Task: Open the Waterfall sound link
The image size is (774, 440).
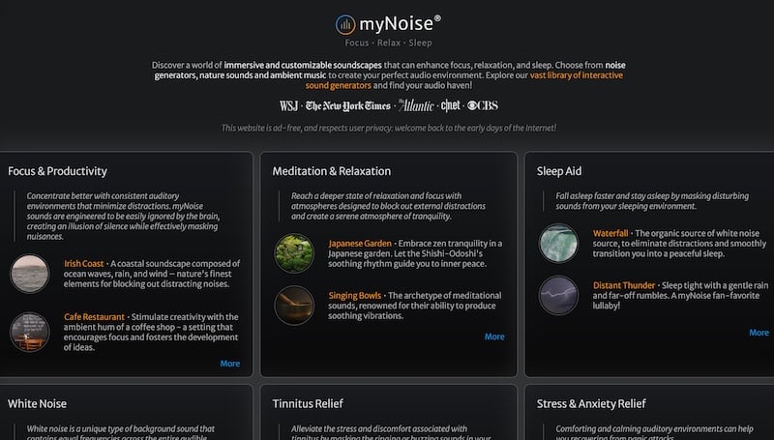Action: (x=610, y=233)
